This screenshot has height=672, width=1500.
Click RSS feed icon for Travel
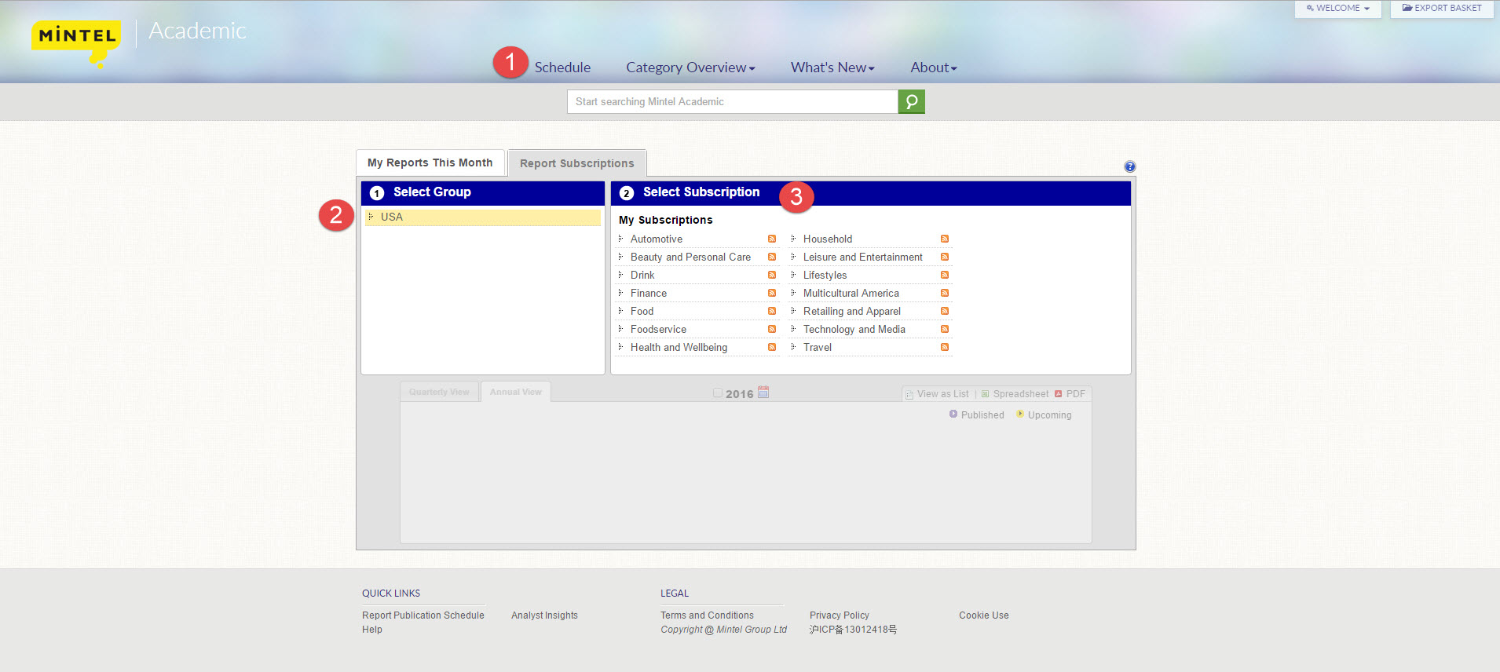click(x=945, y=347)
